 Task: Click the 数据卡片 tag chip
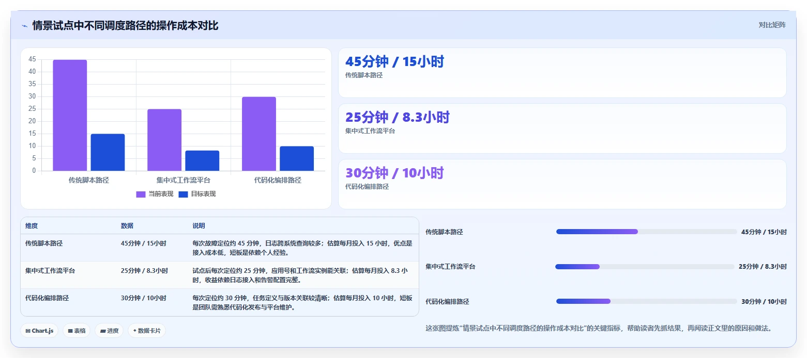pyautogui.click(x=147, y=331)
